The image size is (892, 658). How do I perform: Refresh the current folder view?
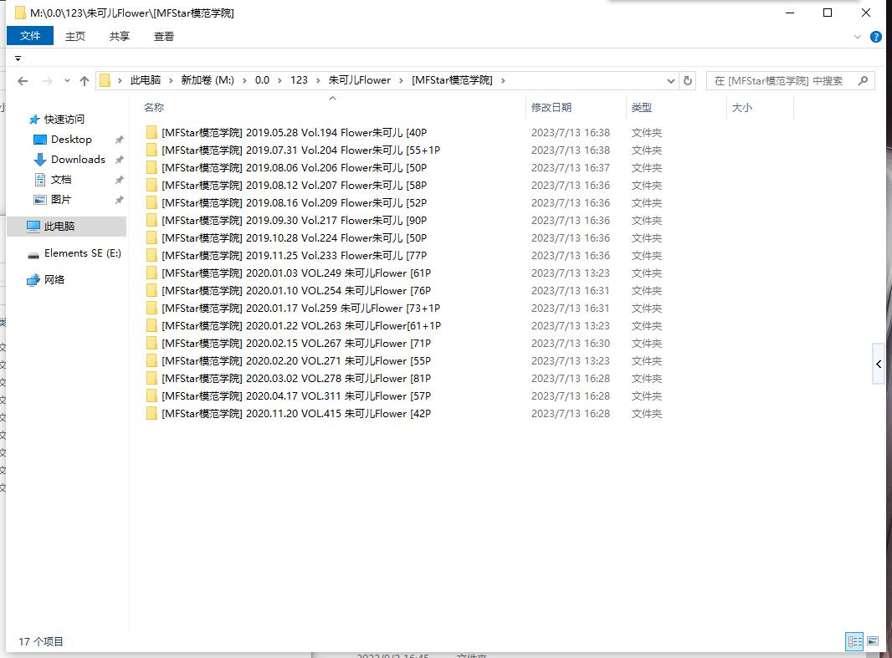tap(688, 81)
